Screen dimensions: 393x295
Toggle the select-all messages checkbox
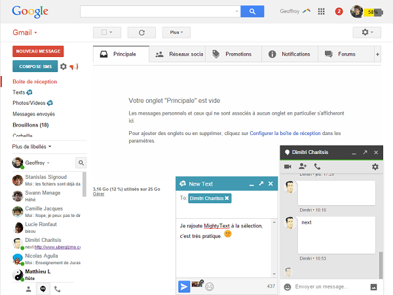click(104, 32)
